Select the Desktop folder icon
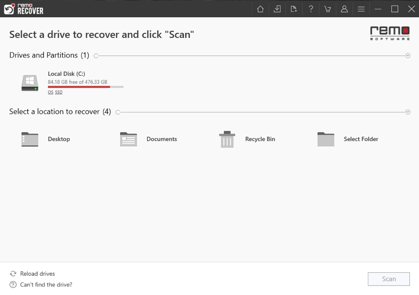This screenshot has height=295, width=419. click(30, 139)
